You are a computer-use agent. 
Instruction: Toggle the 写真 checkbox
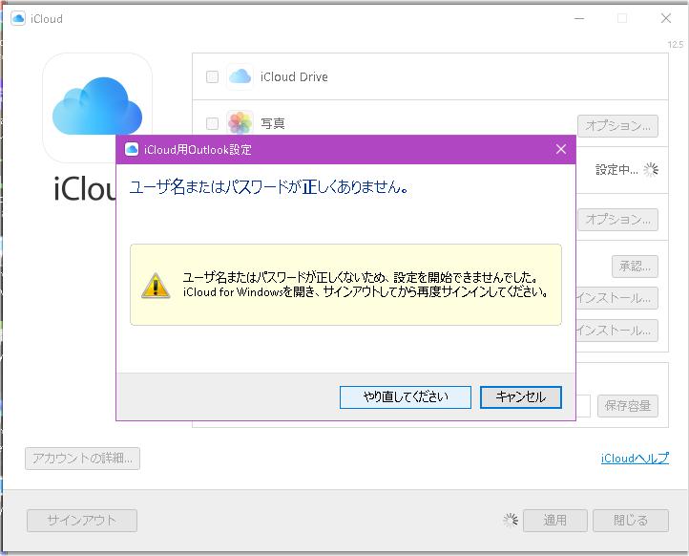[213, 124]
